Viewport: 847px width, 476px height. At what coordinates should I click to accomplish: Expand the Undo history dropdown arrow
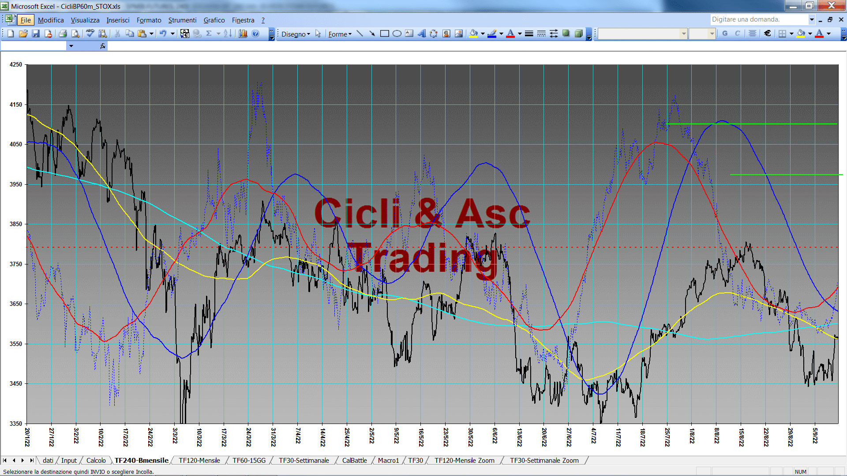[172, 33]
